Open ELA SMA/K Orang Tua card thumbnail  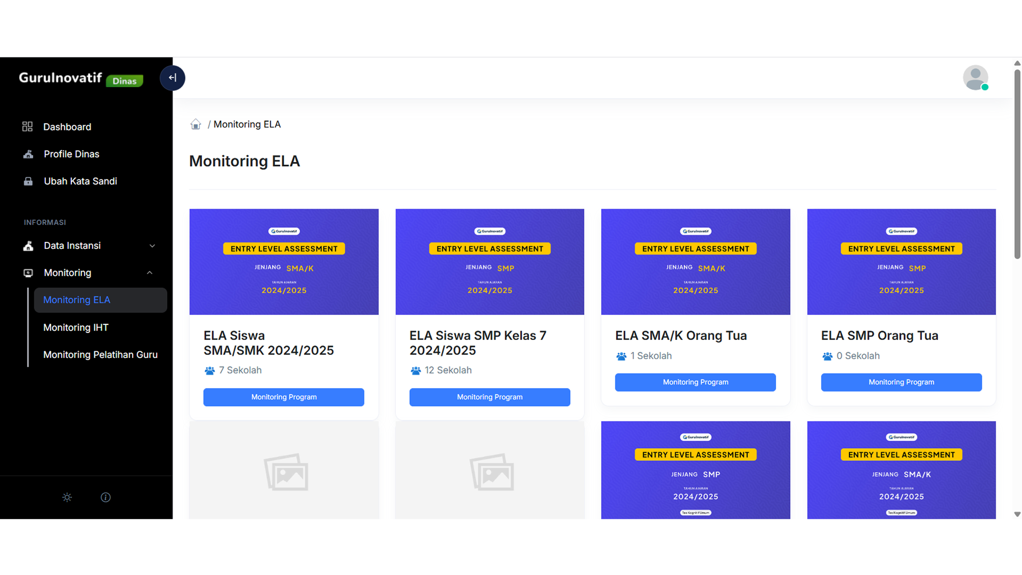(695, 262)
